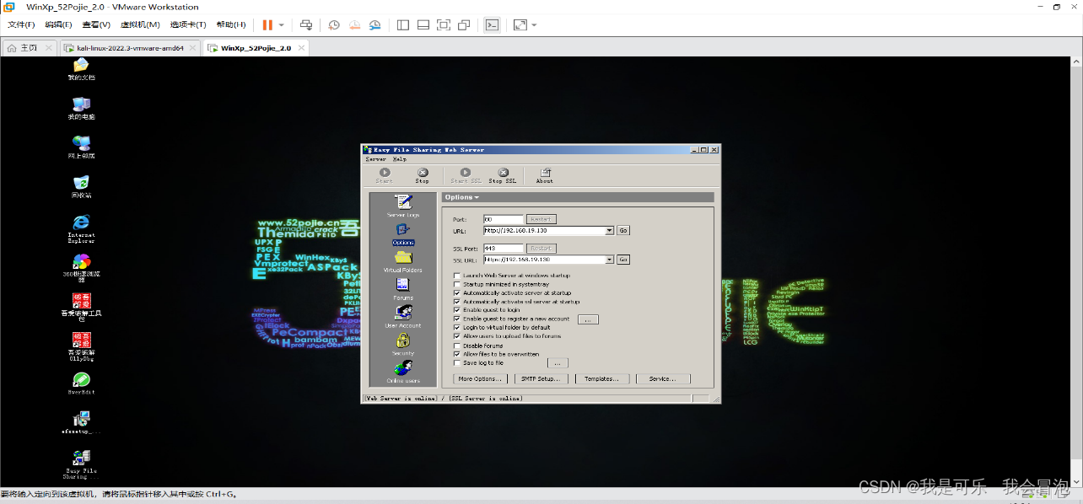
Task: Enable Save log to file checkbox
Action: (x=457, y=363)
